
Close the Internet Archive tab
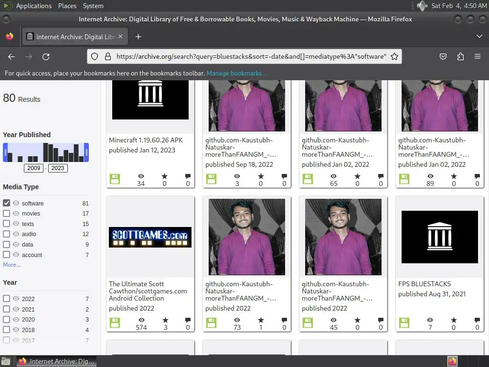click(x=120, y=36)
